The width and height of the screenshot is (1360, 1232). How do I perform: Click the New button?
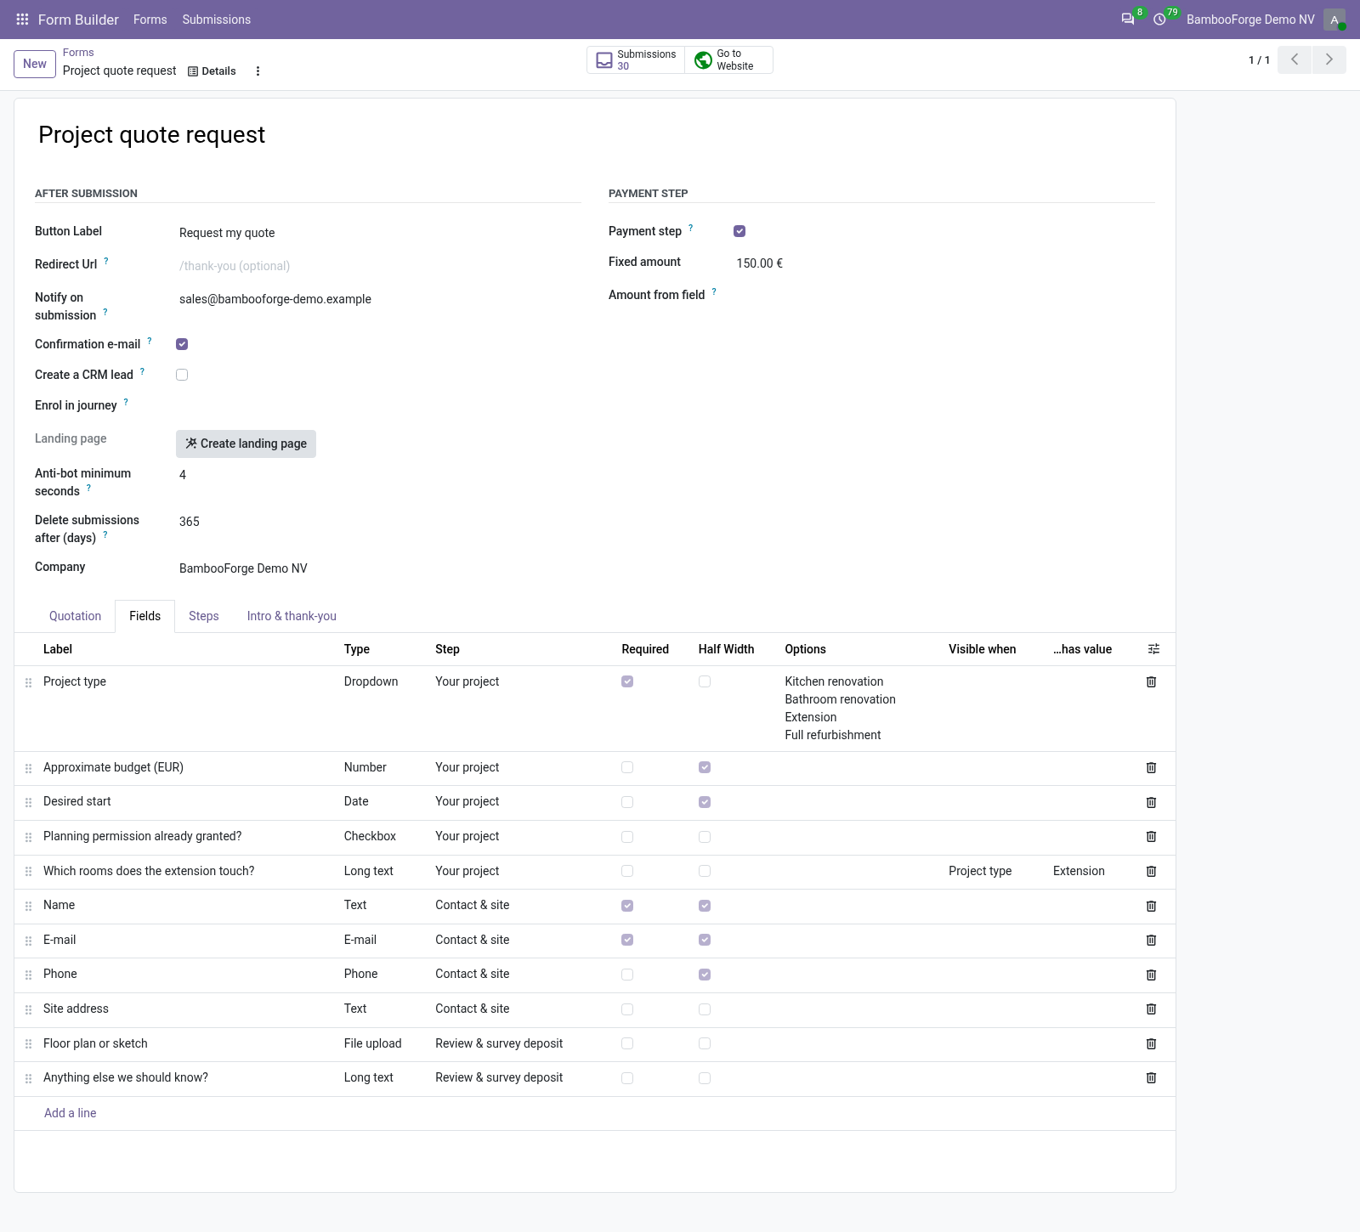pyautogui.click(x=35, y=64)
